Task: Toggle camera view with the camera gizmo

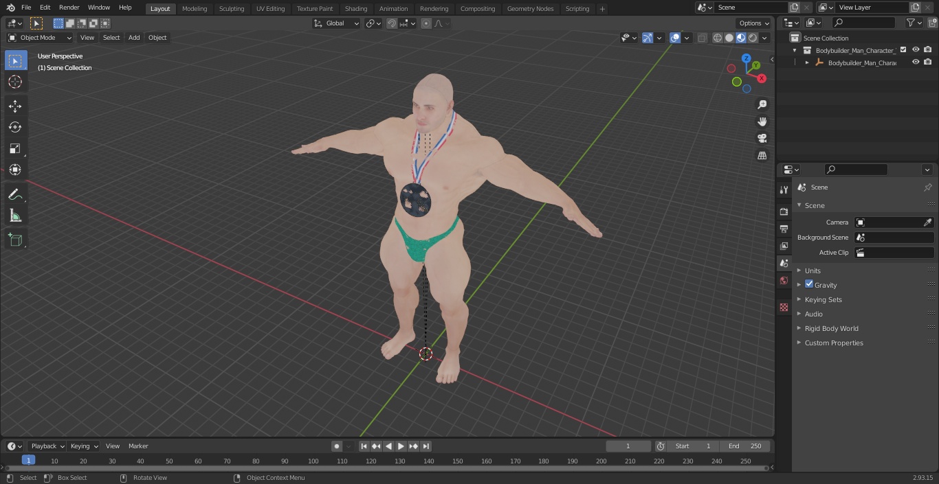Action: (762, 139)
